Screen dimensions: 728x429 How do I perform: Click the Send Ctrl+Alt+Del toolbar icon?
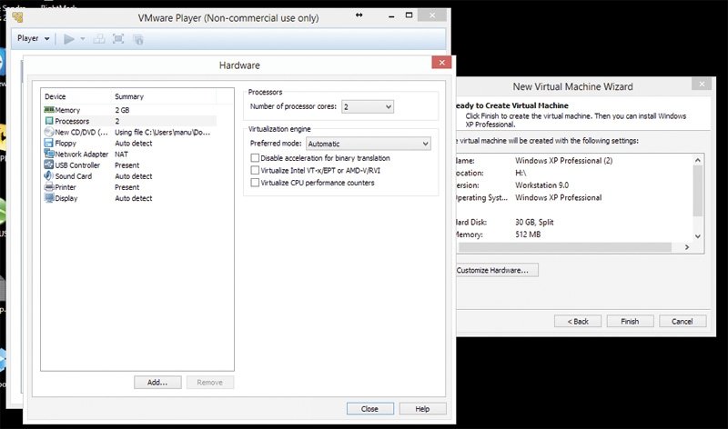pos(99,39)
